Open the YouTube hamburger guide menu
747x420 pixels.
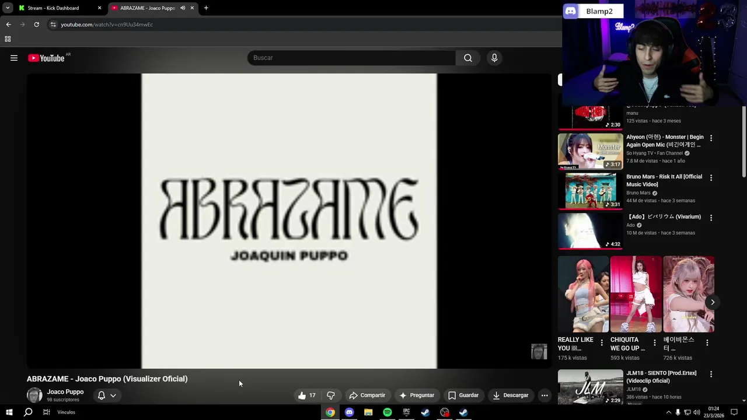point(14,58)
